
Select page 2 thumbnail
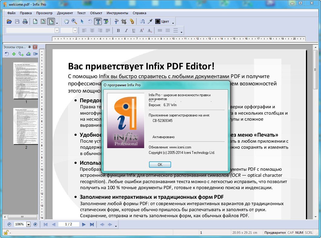tap(26, 126)
